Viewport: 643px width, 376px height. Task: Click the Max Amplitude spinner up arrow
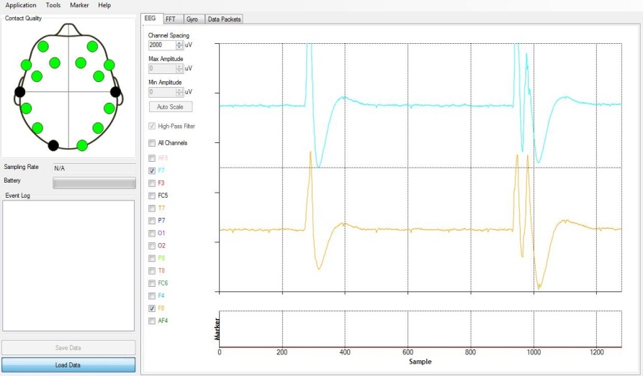(x=179, y=66)
